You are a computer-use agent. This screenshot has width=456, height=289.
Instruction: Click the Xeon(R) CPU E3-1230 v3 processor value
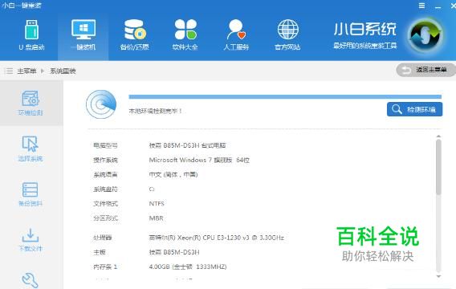tap(217, 238)
